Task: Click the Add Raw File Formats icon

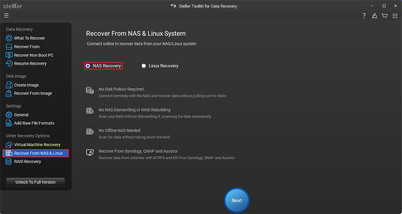Action: pyautogui.click(x=9, y=123)
